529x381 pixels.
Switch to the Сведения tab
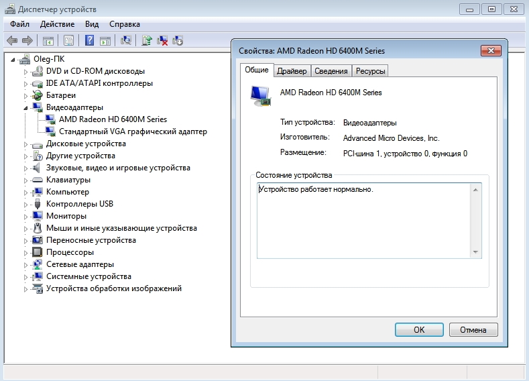click(331, 71)
